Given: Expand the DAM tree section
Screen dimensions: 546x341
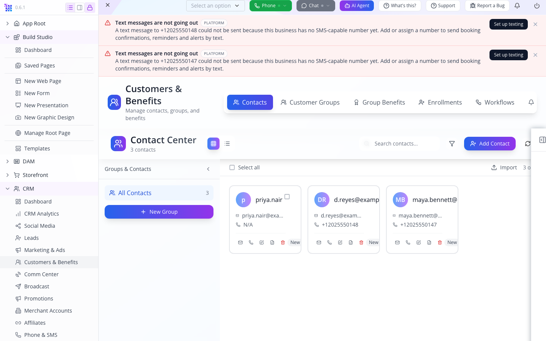Looking at the screenshot, I should [8, 161].
